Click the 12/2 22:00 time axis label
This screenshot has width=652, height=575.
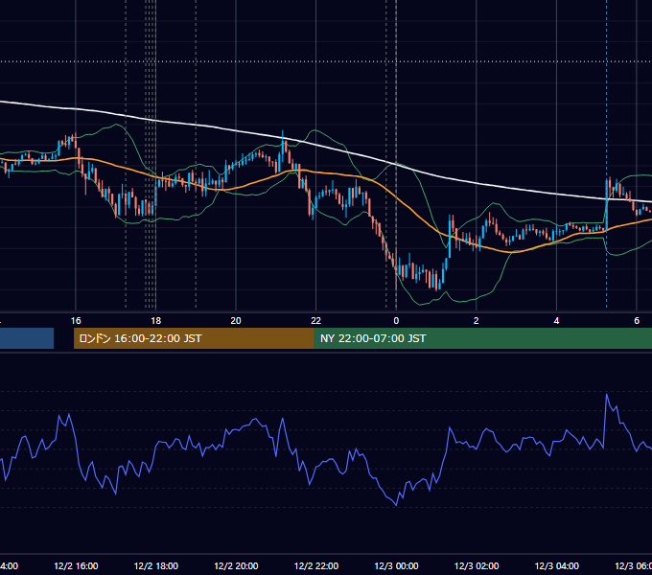[x=316, y=565]
